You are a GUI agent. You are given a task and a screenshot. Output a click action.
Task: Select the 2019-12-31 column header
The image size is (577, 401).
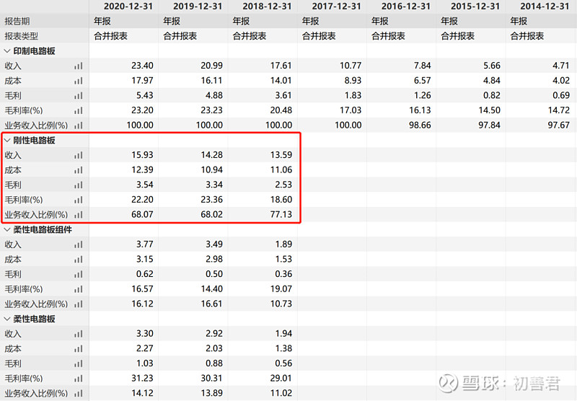(x=198, y=6)
